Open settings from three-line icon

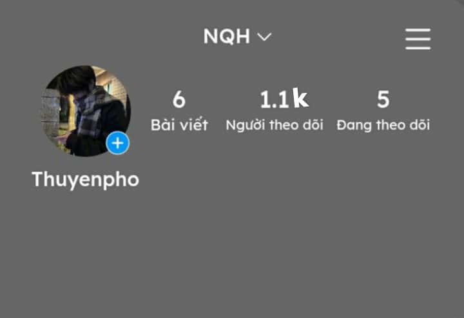418,39
